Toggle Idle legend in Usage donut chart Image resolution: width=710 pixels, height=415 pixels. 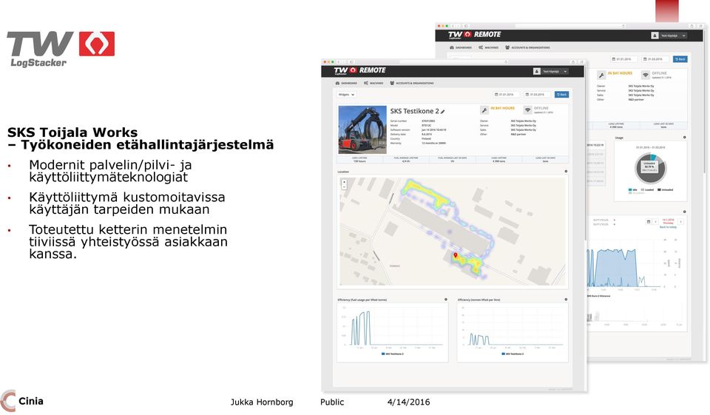(x=632, y=190)
